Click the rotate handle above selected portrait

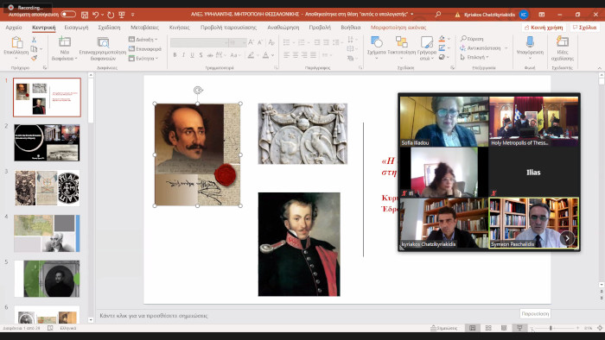coord(198,90)
